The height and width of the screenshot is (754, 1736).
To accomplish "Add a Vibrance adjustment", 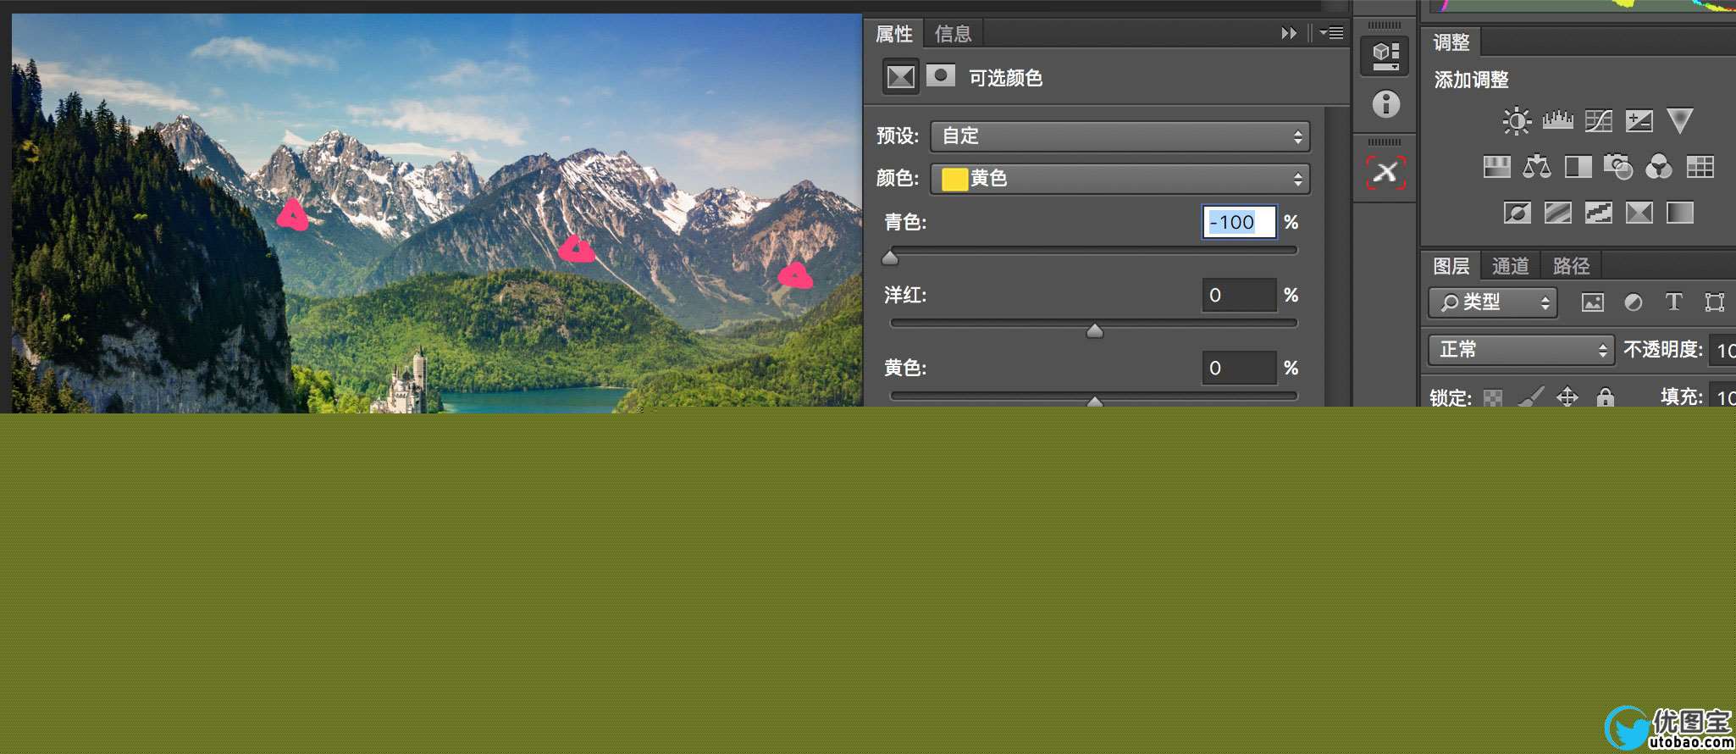I will click(x=1680, y=121).
